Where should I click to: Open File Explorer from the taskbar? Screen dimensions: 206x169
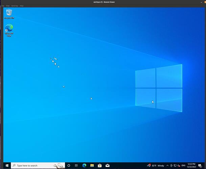point(92,166)
